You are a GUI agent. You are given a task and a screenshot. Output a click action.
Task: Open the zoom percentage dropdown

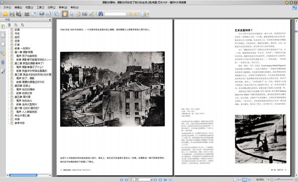(268, 180)
